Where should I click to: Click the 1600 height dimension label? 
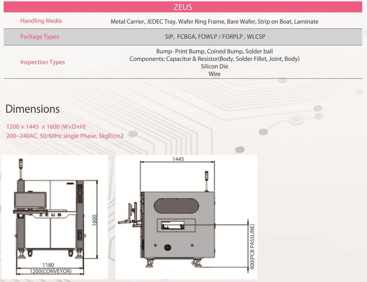(94, 221)
